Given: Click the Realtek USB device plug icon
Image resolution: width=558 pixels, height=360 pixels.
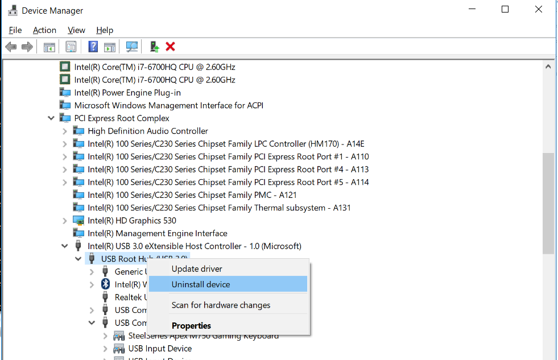Looking at the screenshot, I should tap(105, 297).
